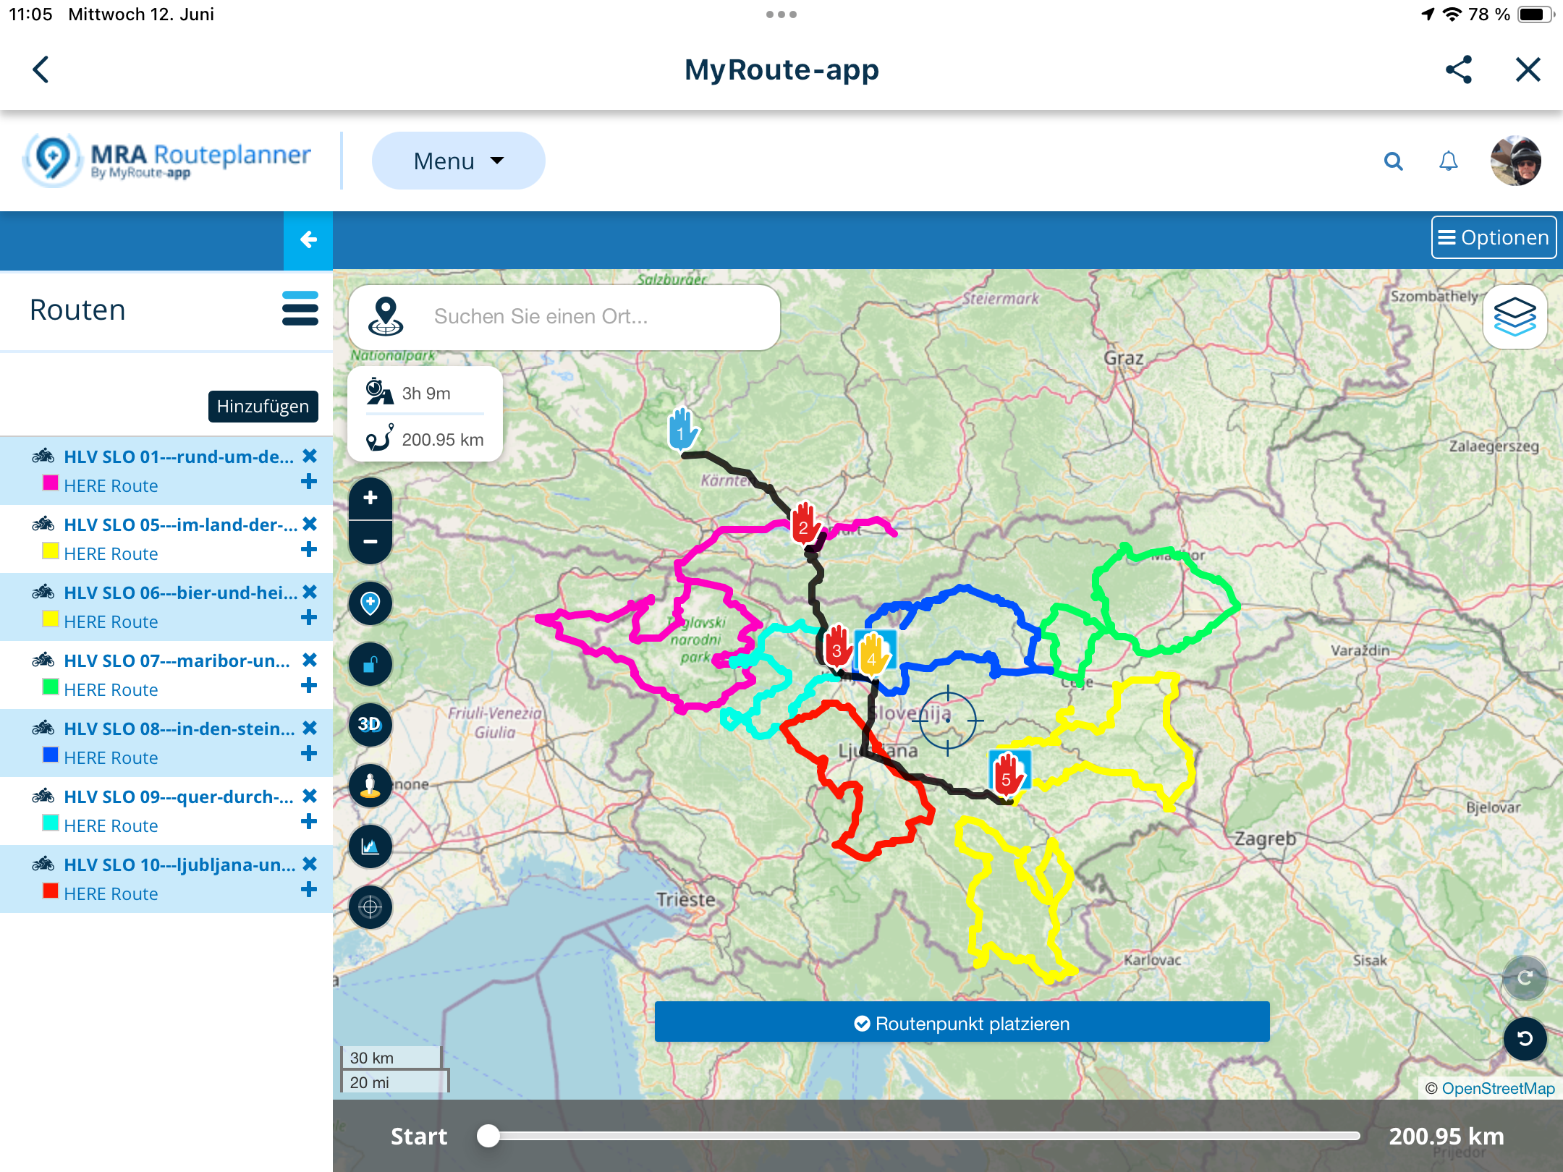Toggle the center crosshair button
The height and width of the screenshot is (1172, 1563).
[x=370, y=907]
